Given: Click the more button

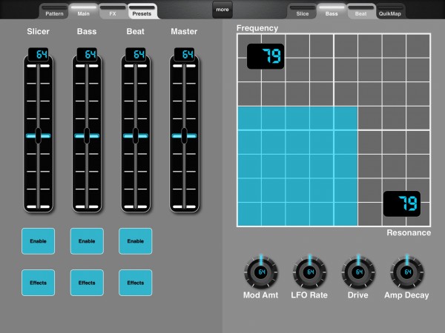Looking at the screenshot, I should click(222, 10).
